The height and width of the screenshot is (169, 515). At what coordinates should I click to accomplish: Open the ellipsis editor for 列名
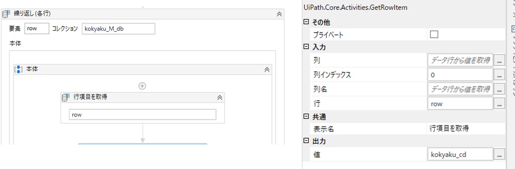pyautogui.click(x=499, y=89)
